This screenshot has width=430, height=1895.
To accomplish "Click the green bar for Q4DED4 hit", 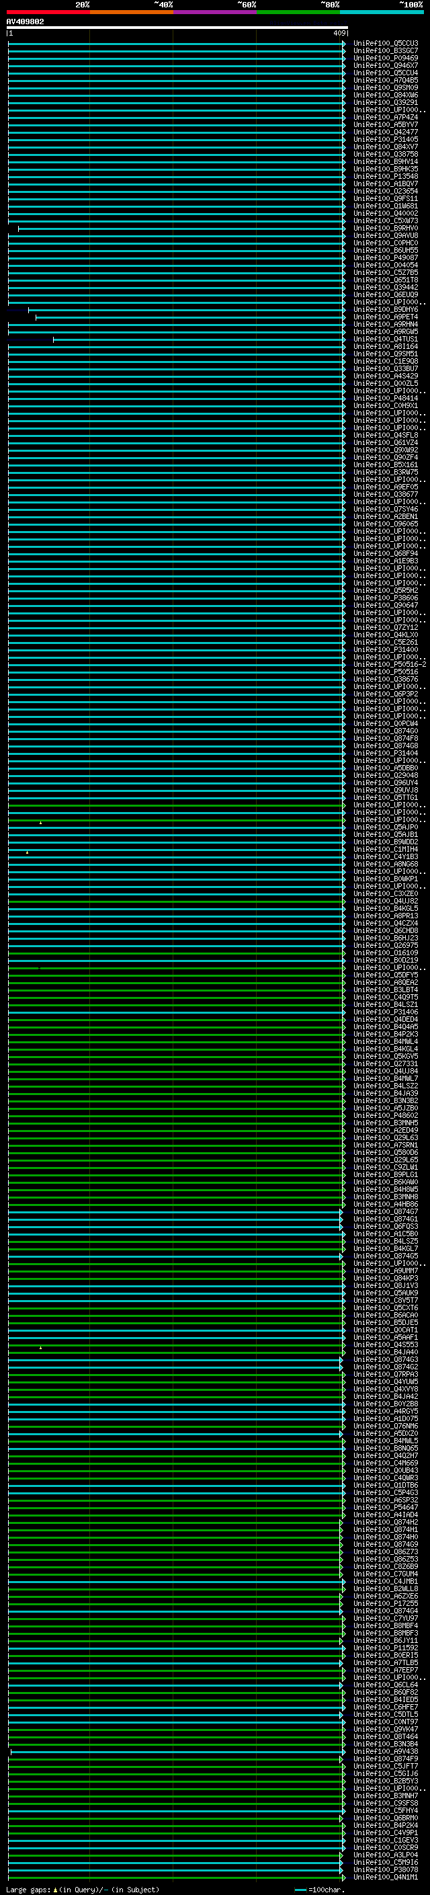I will click(177, 1020).
